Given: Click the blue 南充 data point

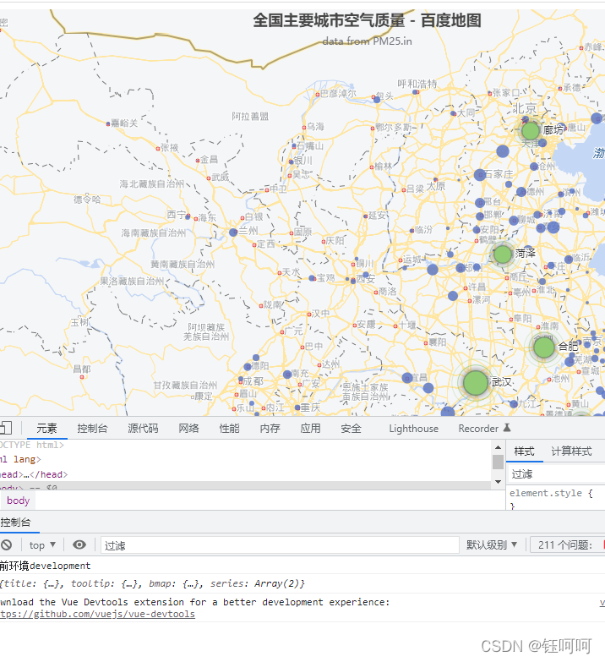Looking at the screenshot, I should tap(287, 374).
